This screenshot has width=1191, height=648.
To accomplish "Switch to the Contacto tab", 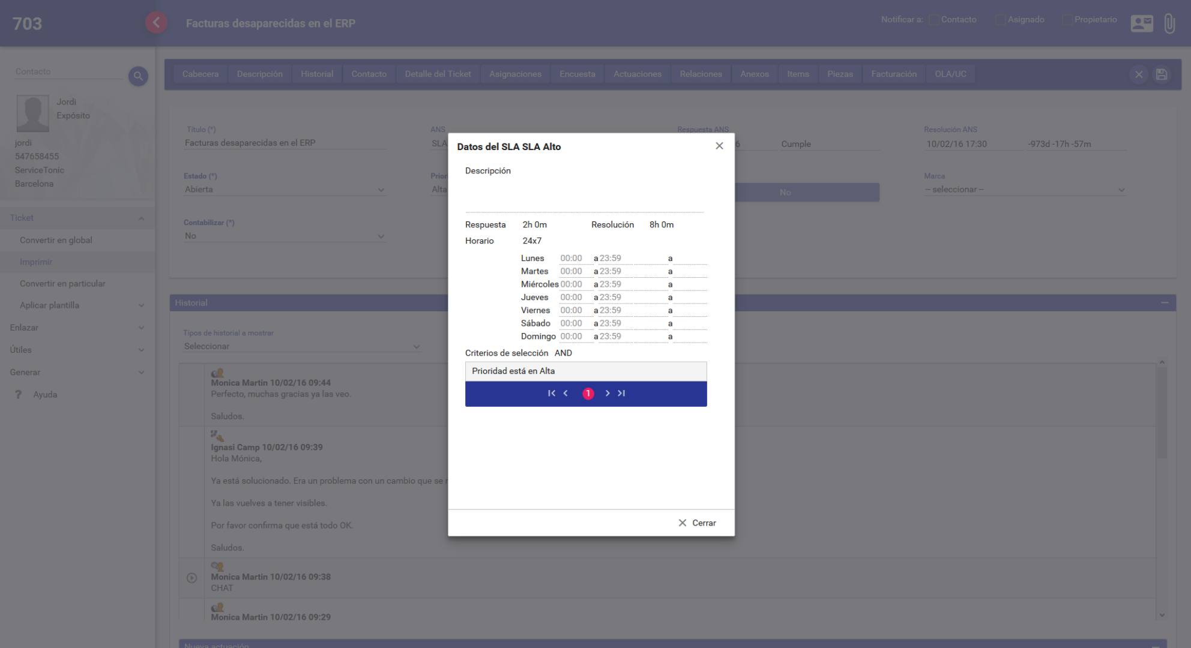I will (x=369, y=74).
